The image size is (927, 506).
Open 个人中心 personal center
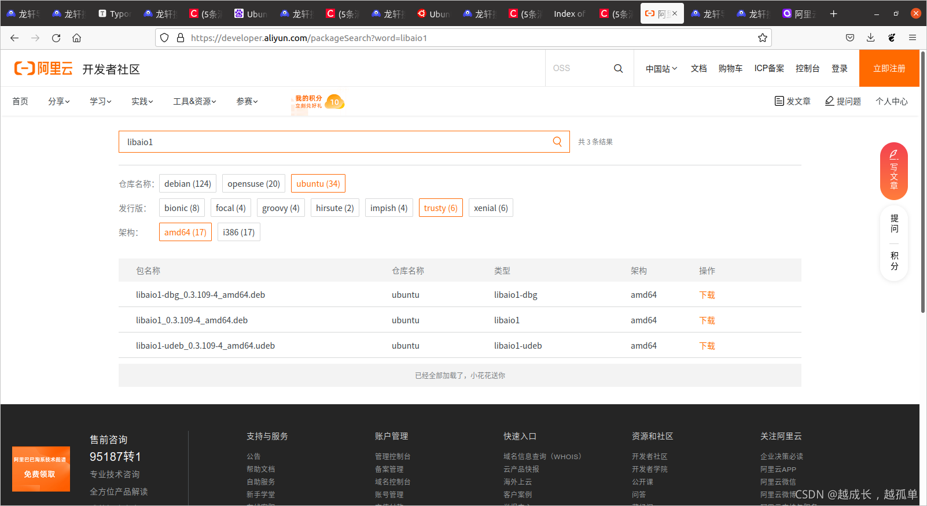coord(892,101)
